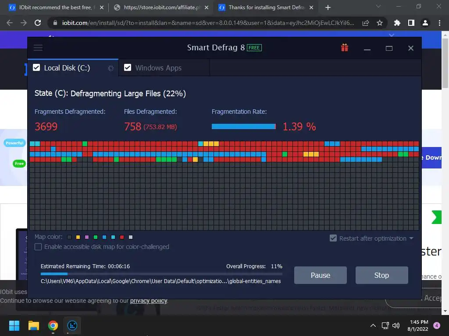
Task: Click the 3699 fragments defragmented value
Action: (46, 126)
